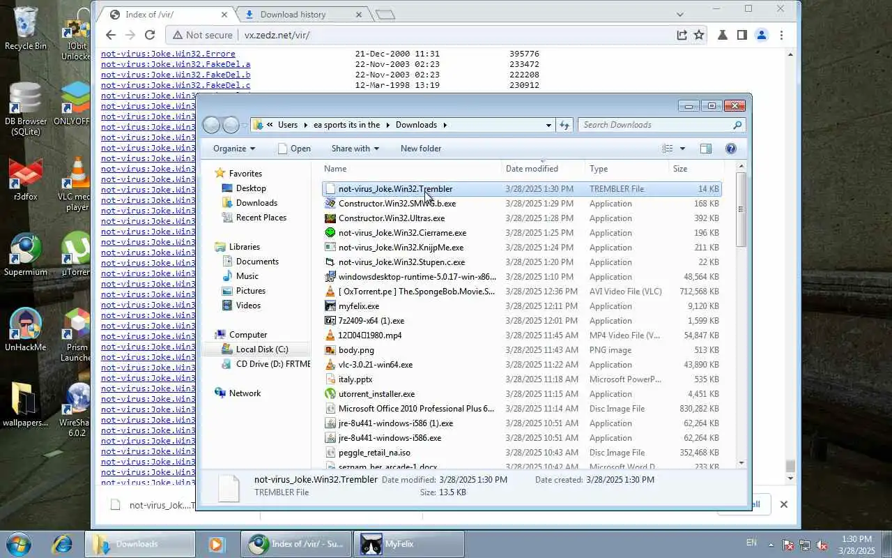Select Network in navigation pane
Screen dimensions: 892x558
pyautogui.click(x=245, y=393)
